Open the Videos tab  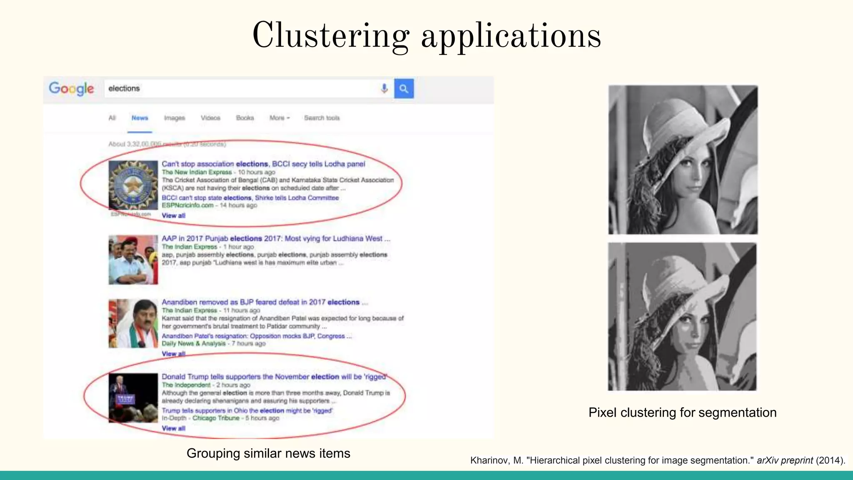pyautogui.click(x=210, y=118)
